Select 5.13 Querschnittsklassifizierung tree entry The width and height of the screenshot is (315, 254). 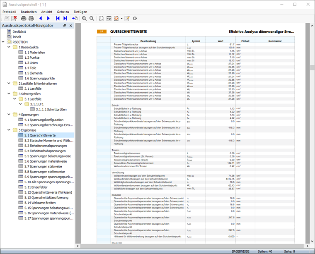tap(46, 198)
